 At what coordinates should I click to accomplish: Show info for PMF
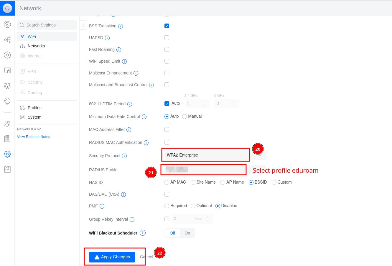tap(102, 206)
